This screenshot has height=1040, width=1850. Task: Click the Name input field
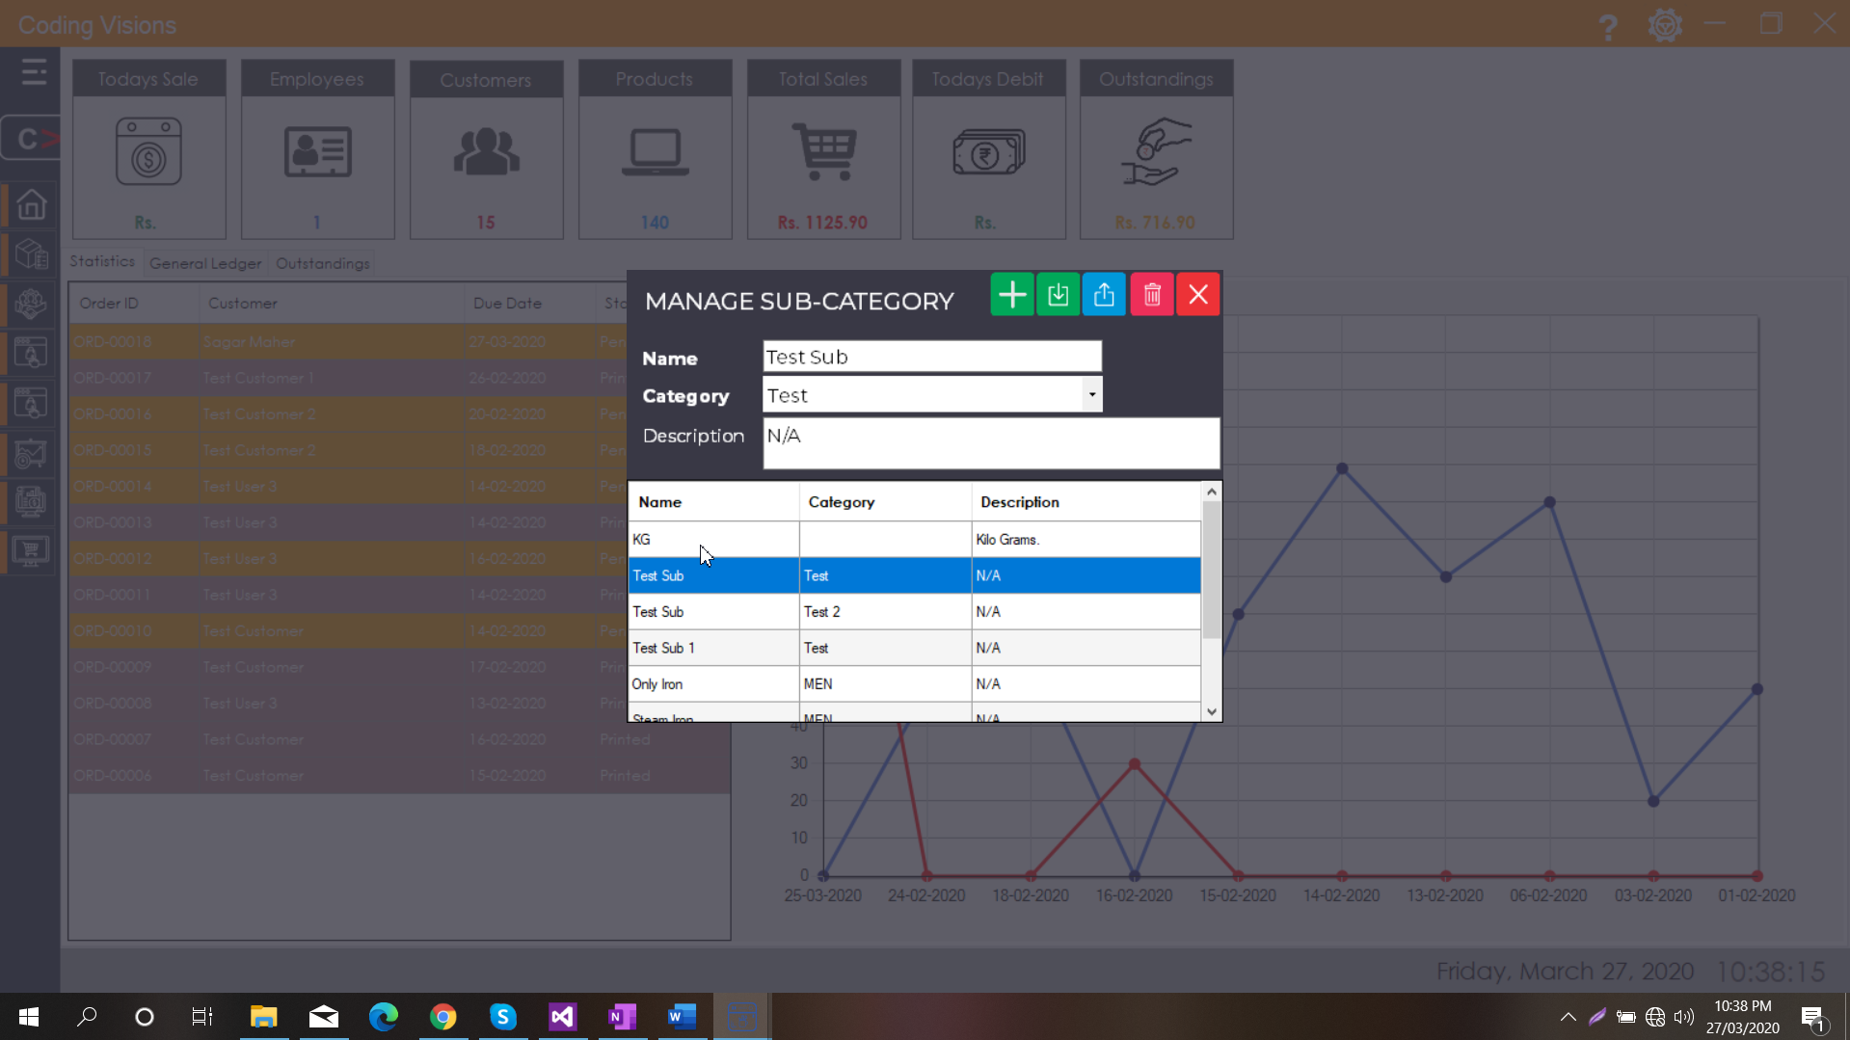click(x=931, y=357)
